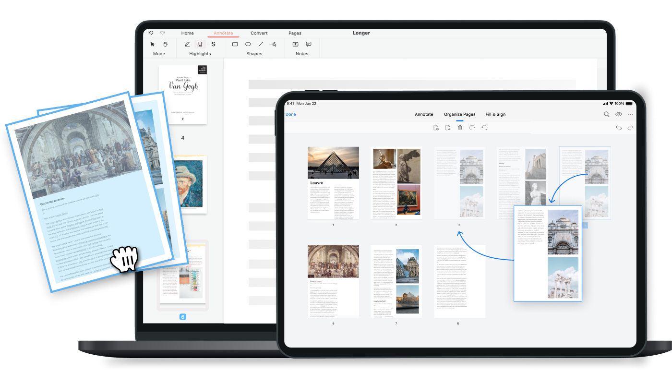Image resolution: width=672 pixels, height=384 pixels.
Task: Select the rectangle shape tool
Action: coord(235,44)
